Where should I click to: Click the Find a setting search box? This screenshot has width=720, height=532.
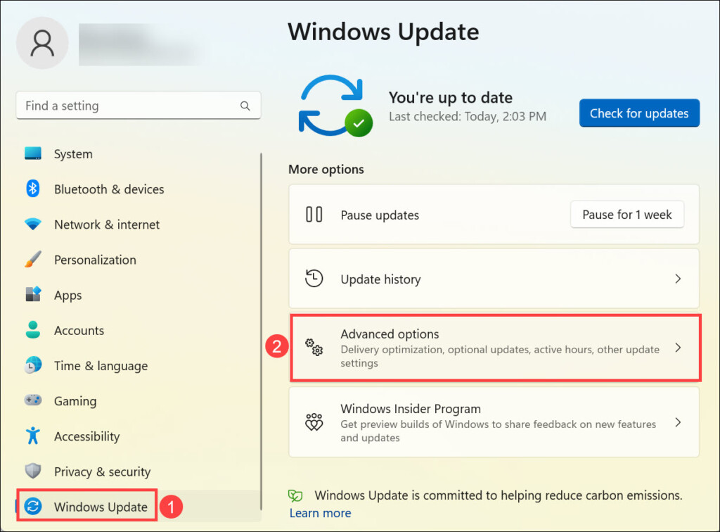pos(127,106)
